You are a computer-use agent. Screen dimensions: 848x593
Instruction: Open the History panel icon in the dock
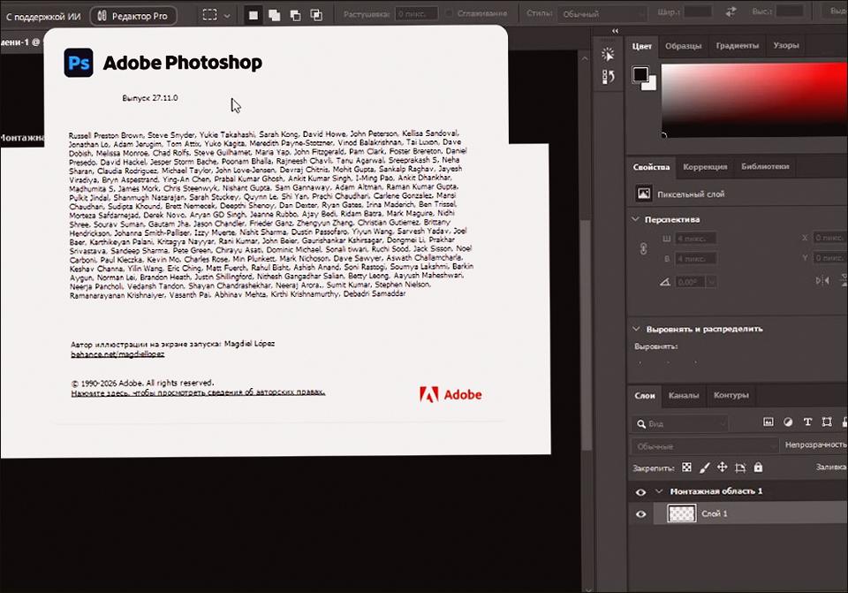[608, 77]
